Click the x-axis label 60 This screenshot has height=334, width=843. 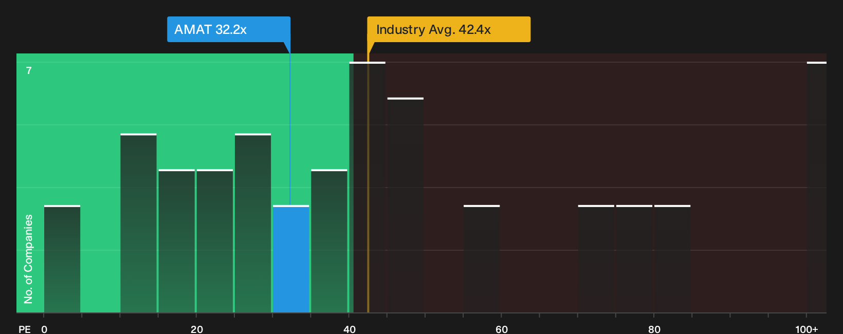502,329
